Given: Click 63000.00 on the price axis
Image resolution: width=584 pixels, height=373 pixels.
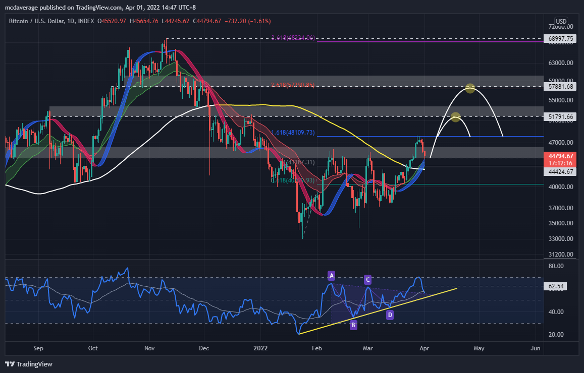Looking at the screenshot, I should pyautogui.click(x=561, y=63).
